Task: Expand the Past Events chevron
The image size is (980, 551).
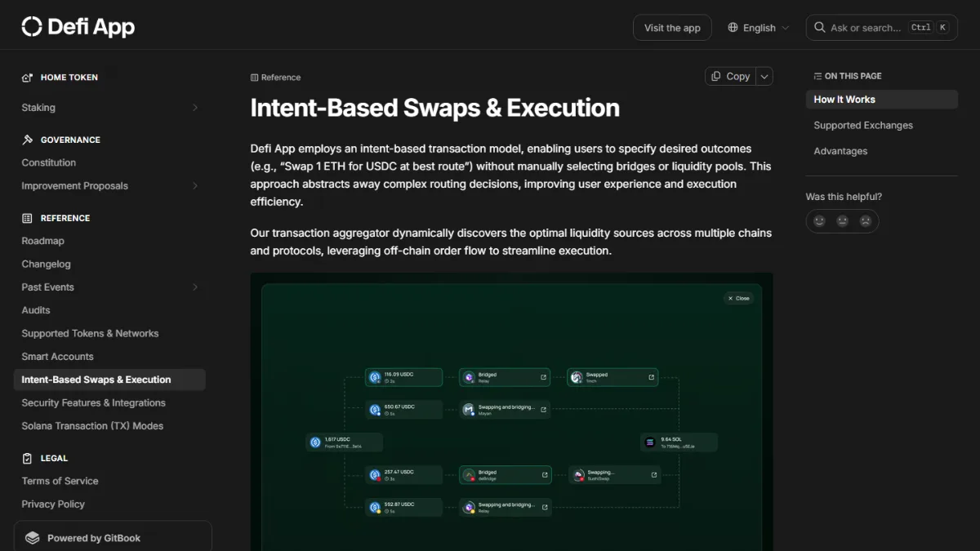Action: (194, 287)
